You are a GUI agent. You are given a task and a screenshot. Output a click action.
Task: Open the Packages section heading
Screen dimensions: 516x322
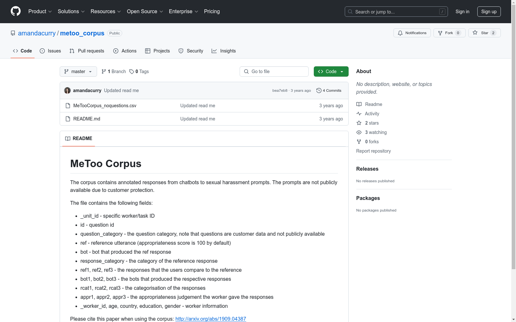(368, 198)
